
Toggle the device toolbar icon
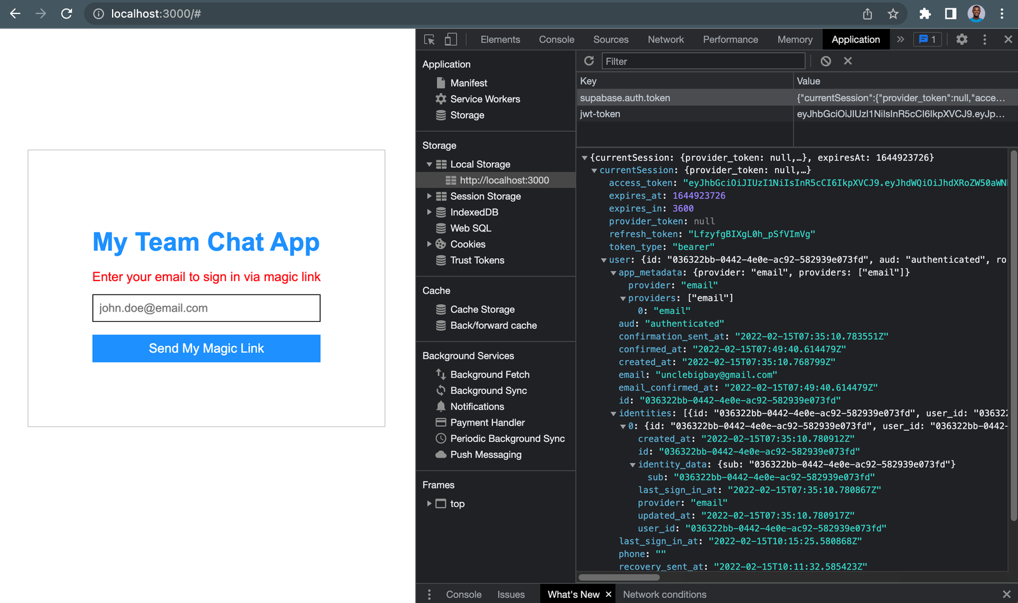point(450,39)
